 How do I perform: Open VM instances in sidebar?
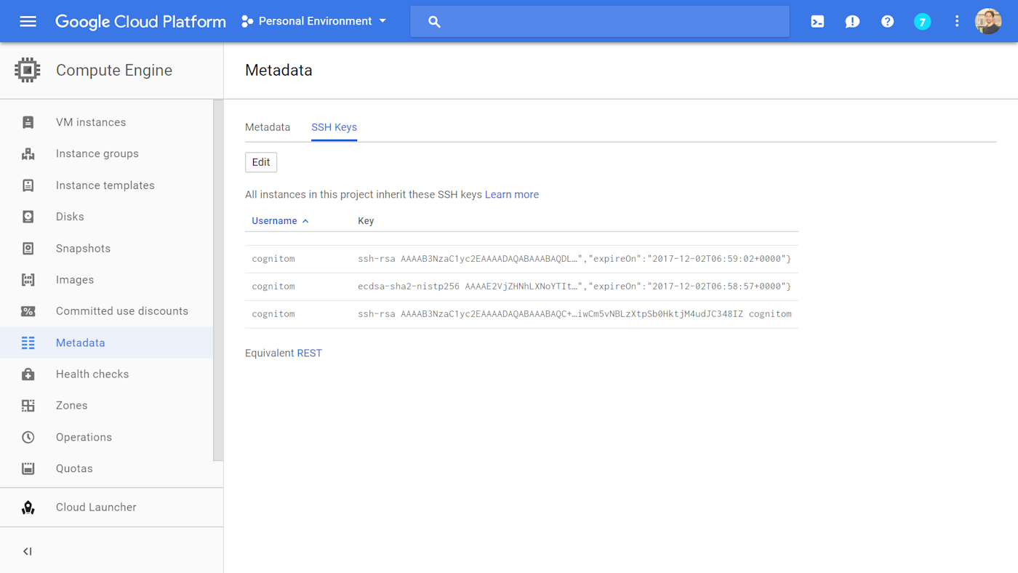[x=106, y=122]
